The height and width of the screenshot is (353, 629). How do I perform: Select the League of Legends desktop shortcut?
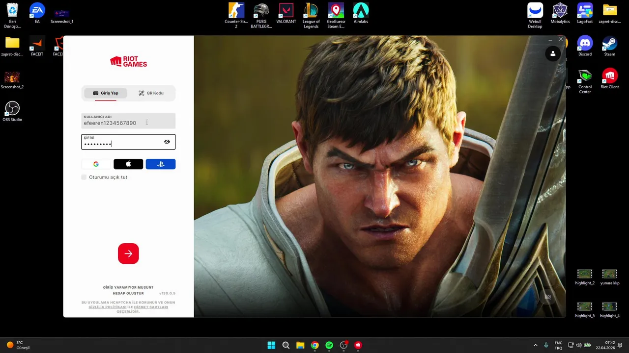(x=311, y=16)
